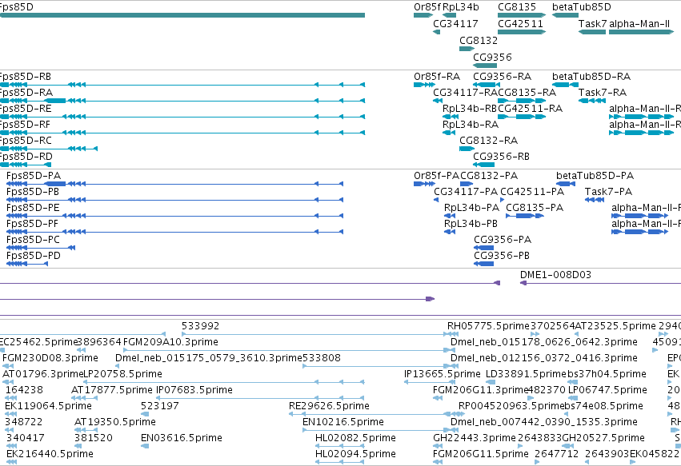Open the CG9356-PB protein
The image size is (681, 466).
(x=484, y=264)
